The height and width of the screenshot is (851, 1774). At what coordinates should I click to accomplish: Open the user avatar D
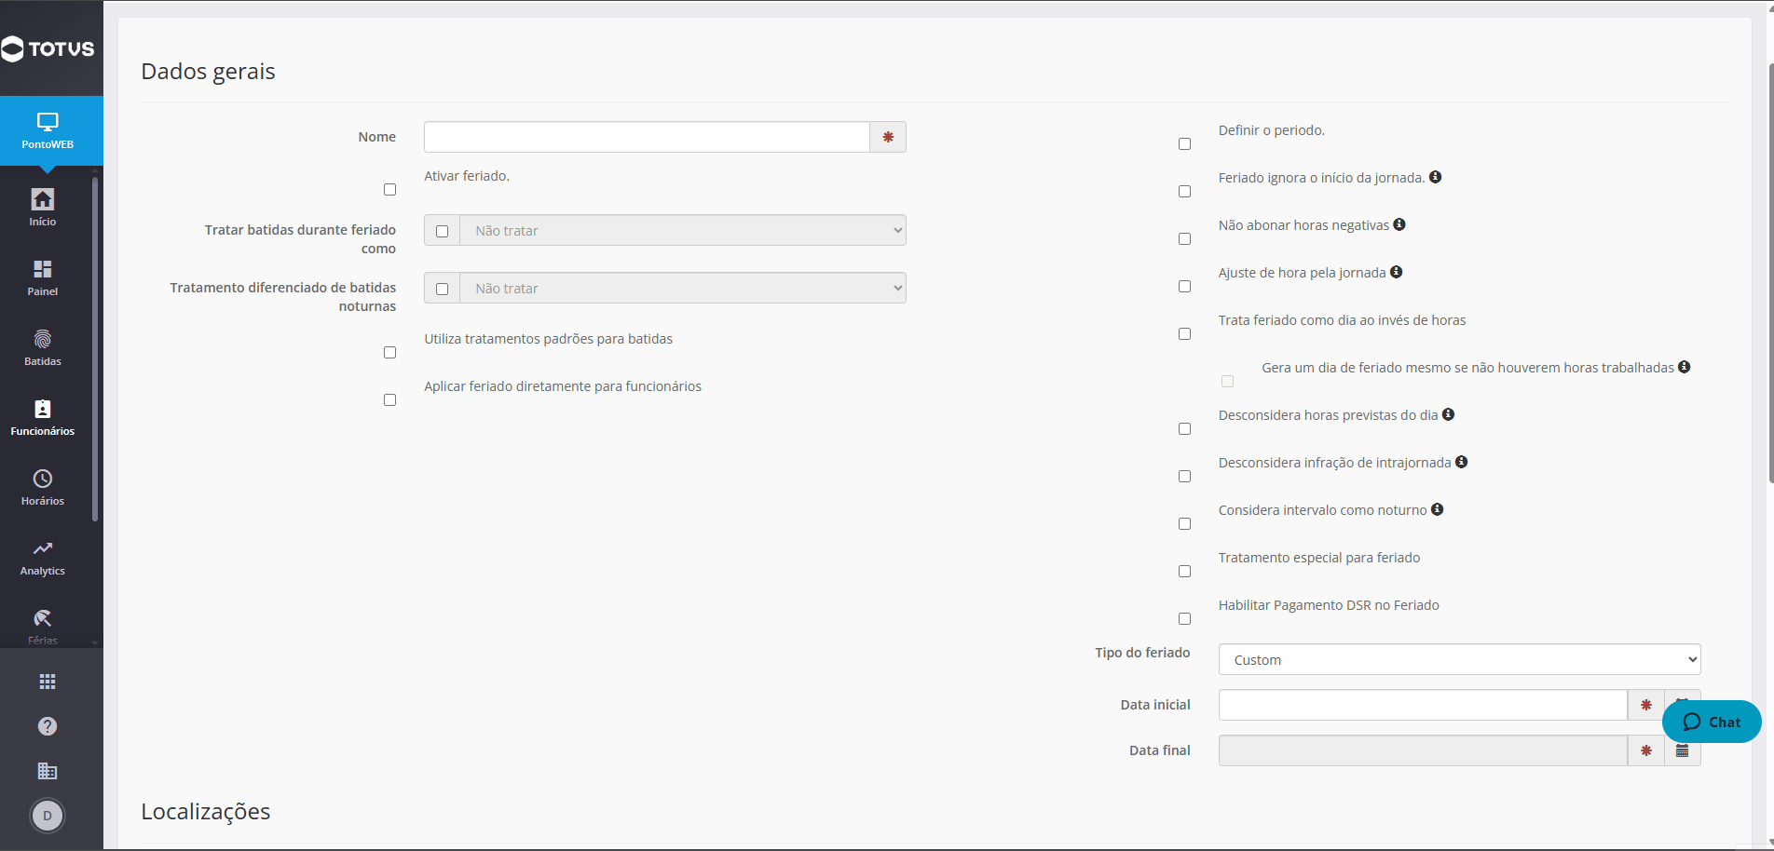(48, 816)
